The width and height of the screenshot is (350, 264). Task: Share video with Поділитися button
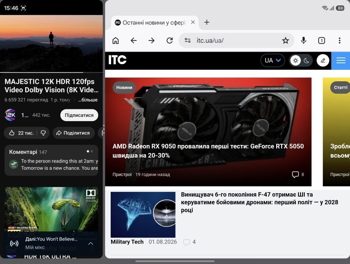click(x=73, y=133)
